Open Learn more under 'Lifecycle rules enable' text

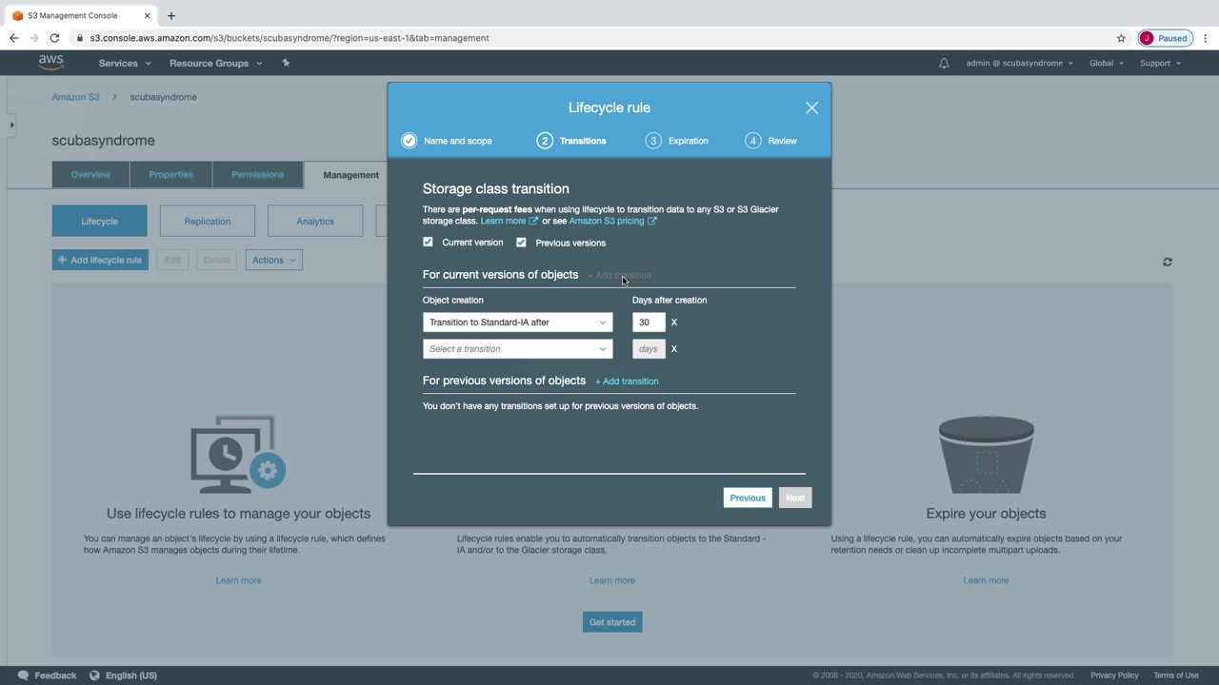click(x=611, y=580)
